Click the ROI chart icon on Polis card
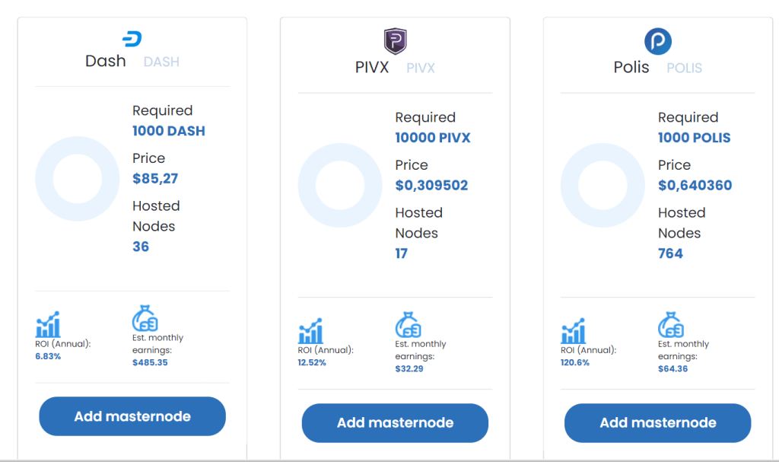779x462 pixels. point(573,331)
